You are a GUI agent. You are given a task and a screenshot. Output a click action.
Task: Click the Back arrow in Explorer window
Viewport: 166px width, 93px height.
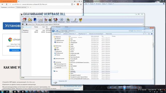pos(53,31)
